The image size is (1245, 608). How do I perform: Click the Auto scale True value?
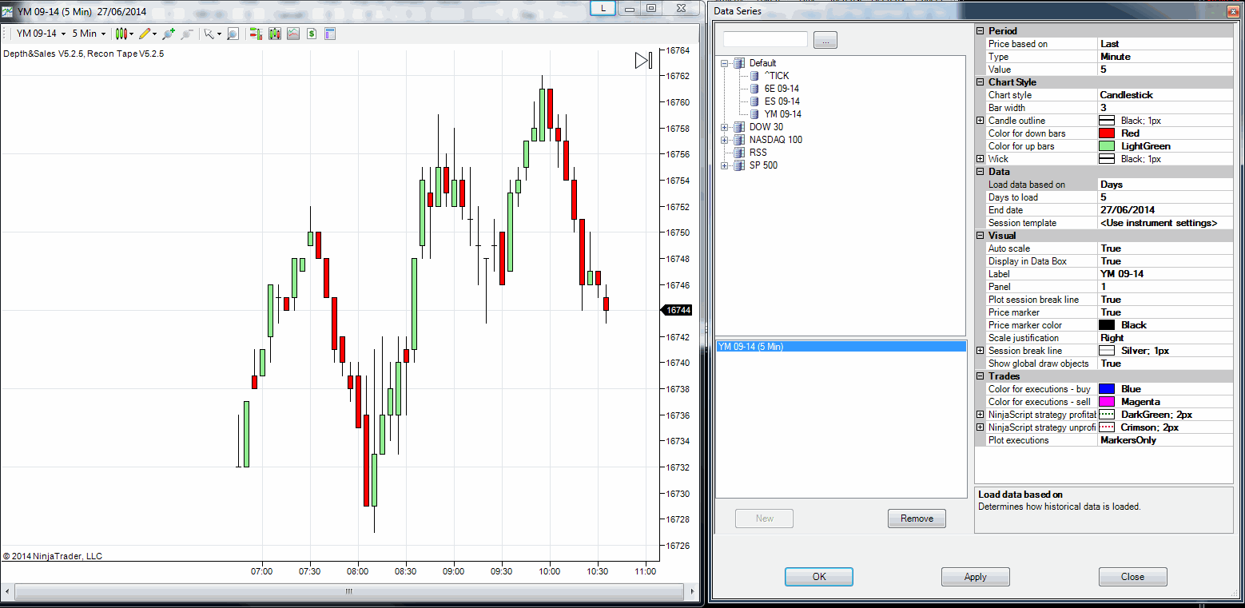[x=1166, y=248]
